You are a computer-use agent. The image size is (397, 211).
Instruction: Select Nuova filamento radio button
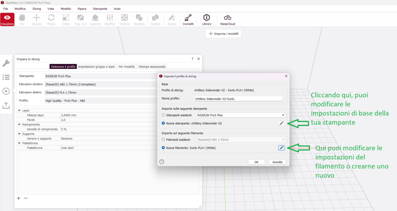click(x=163, y=148)
